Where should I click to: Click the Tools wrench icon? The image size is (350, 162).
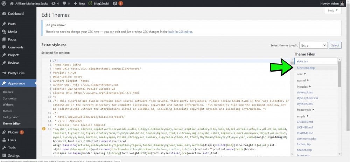pyautogui.click(x=4, y=148)
